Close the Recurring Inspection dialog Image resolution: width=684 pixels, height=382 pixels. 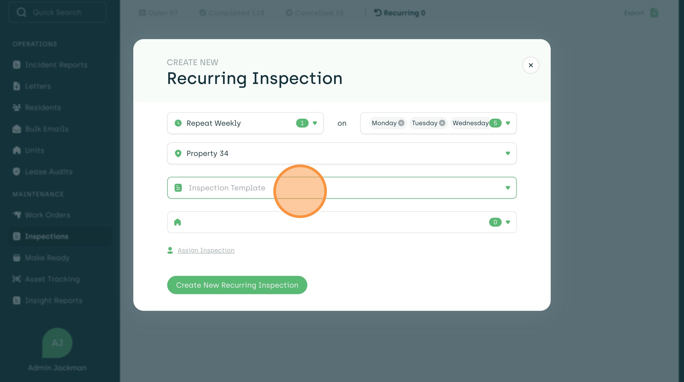[x=531, y=65]
